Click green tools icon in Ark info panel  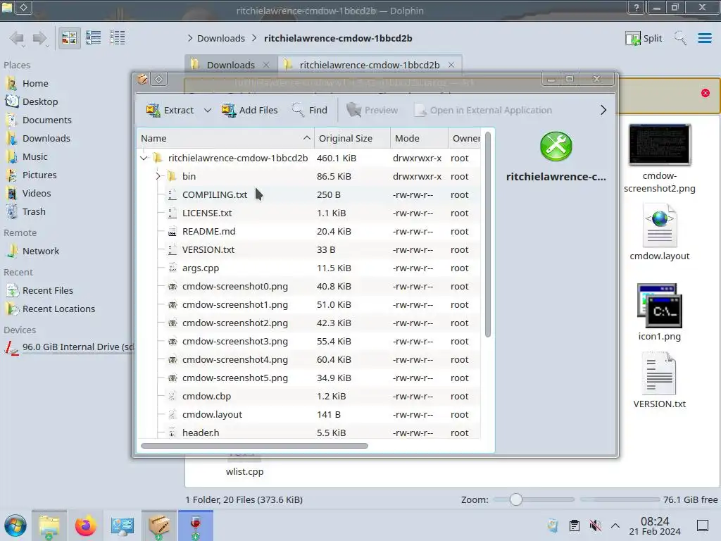pos(556,147)
